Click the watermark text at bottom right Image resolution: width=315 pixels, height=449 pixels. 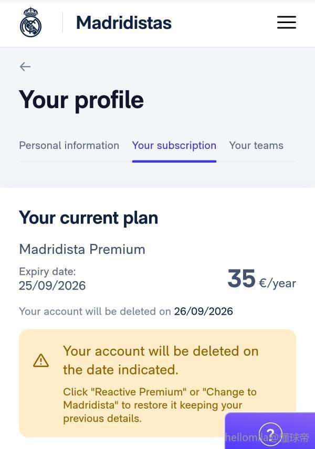[x=267, y=437]
